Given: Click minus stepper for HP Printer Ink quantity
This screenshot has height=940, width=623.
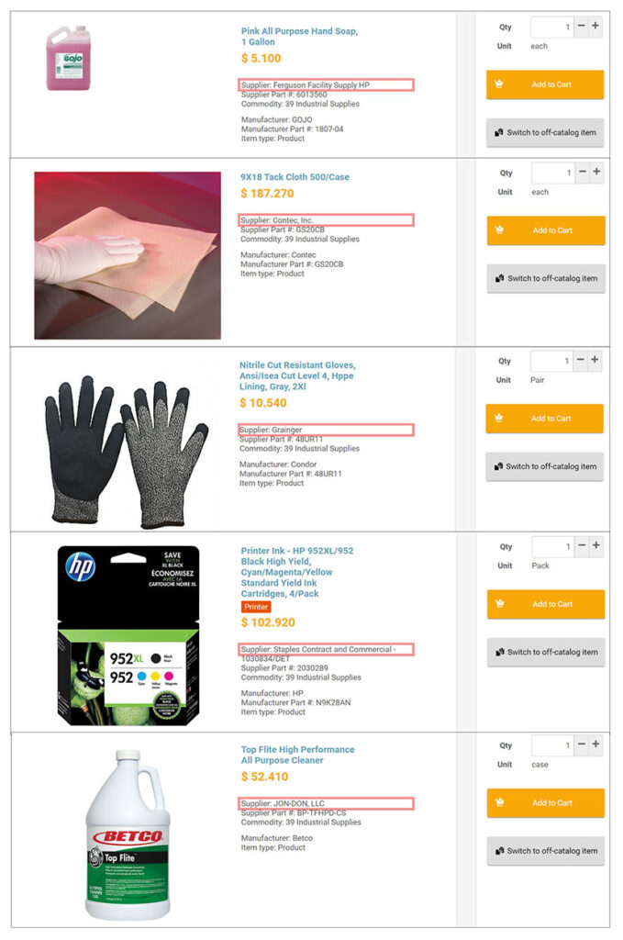Looking at the screenshot, I should point(582,545).
